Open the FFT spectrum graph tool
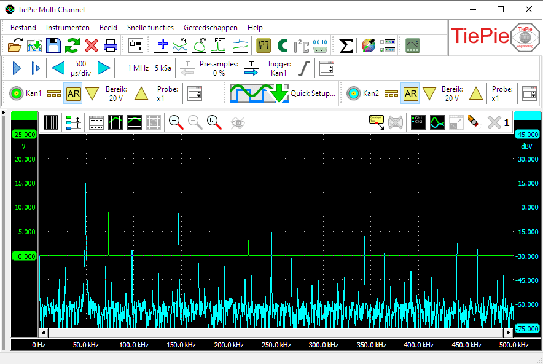This screenshot has width=543, height=364. tap(219, 45)
